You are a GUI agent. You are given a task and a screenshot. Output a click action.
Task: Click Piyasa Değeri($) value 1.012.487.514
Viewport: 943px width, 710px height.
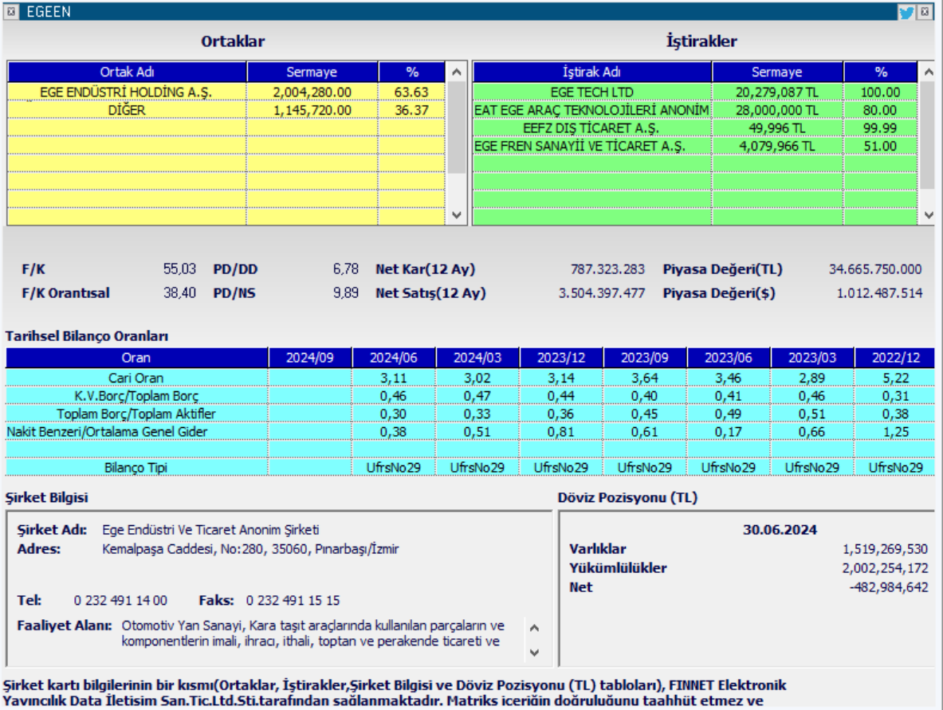[x=879, y=292]
